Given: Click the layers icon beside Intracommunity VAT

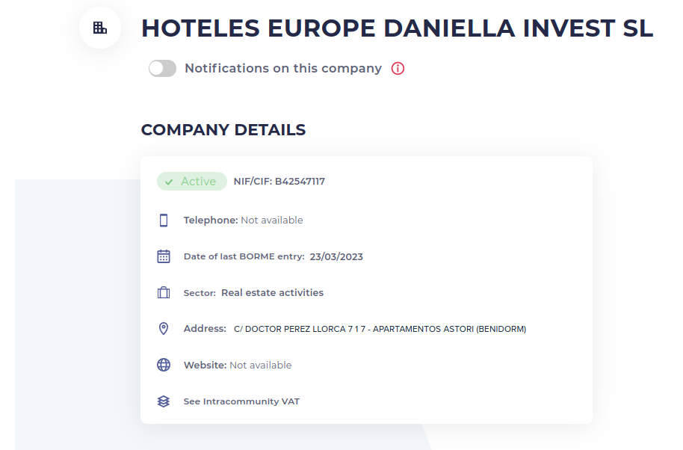Looking at the screenshot, I should 163,401.
